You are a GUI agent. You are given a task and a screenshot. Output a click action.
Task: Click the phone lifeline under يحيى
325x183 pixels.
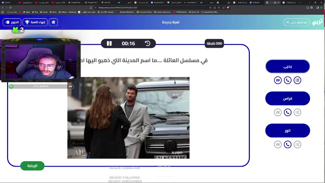pyautogui.click(x=287, y=80)
